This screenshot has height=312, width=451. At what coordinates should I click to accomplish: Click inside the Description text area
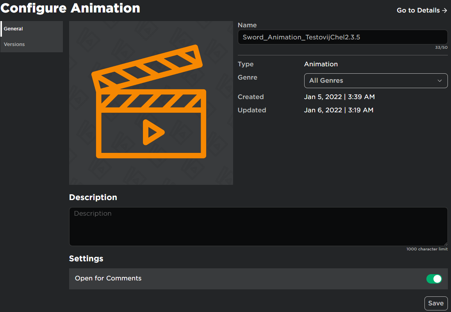coord(258,226)
